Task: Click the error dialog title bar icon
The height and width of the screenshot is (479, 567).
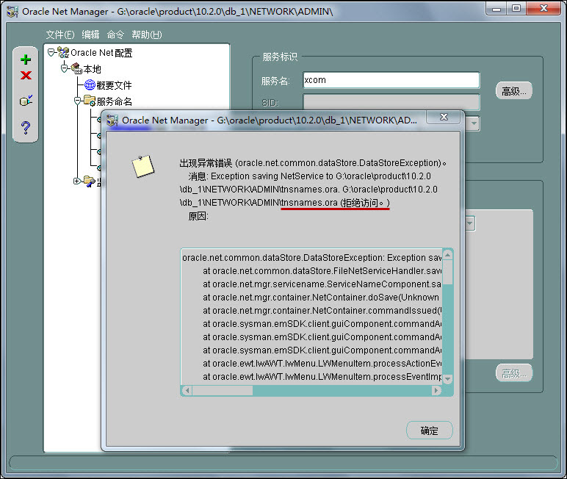Action: click(x=112, y=120)
